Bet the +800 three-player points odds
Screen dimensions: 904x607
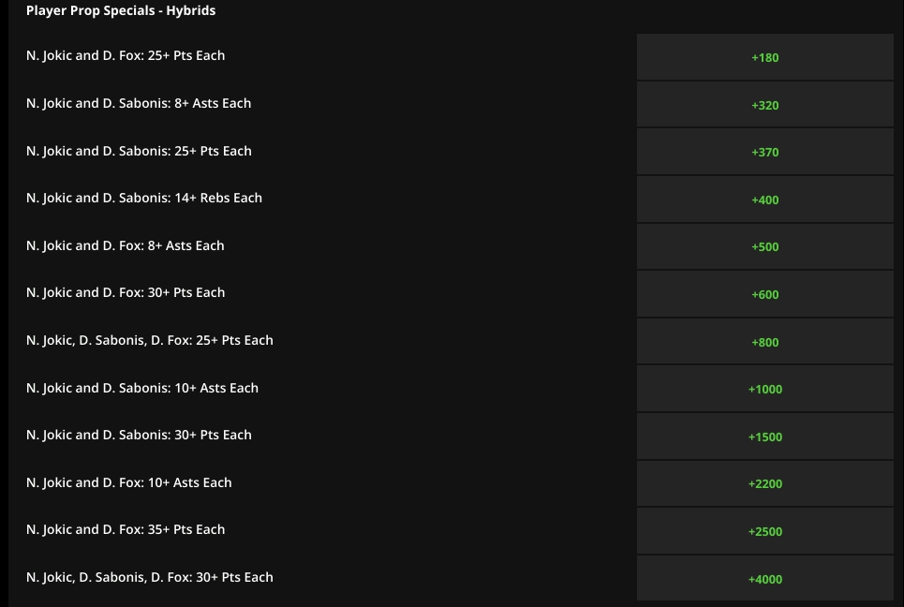[764, 342]
